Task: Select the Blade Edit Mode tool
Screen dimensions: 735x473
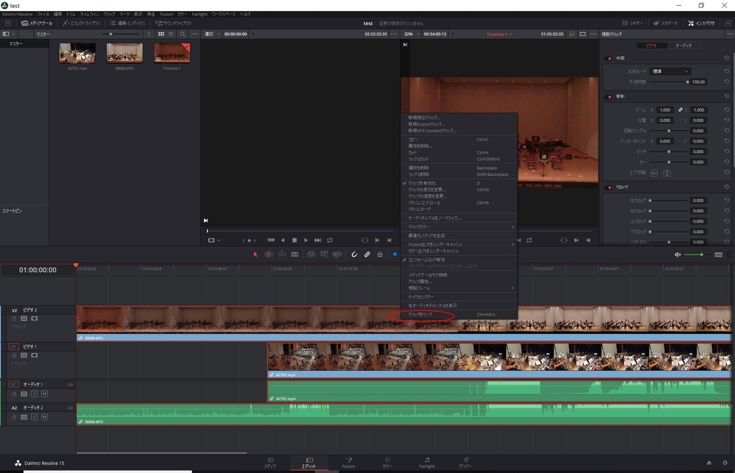Action: click(295, 255)
